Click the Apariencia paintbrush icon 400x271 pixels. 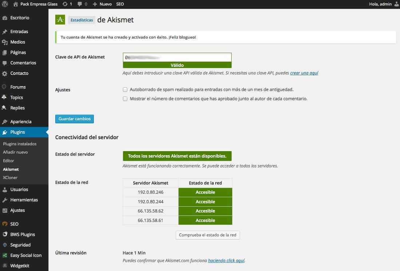click(x=5, y=122)
